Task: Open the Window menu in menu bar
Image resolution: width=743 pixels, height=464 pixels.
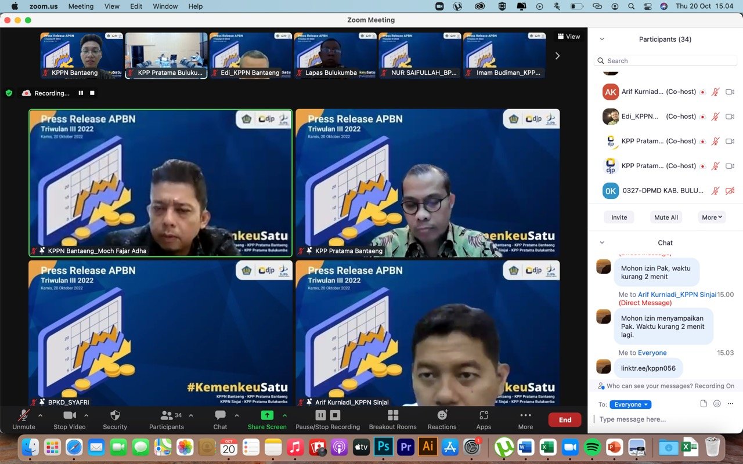Action: 165,6
